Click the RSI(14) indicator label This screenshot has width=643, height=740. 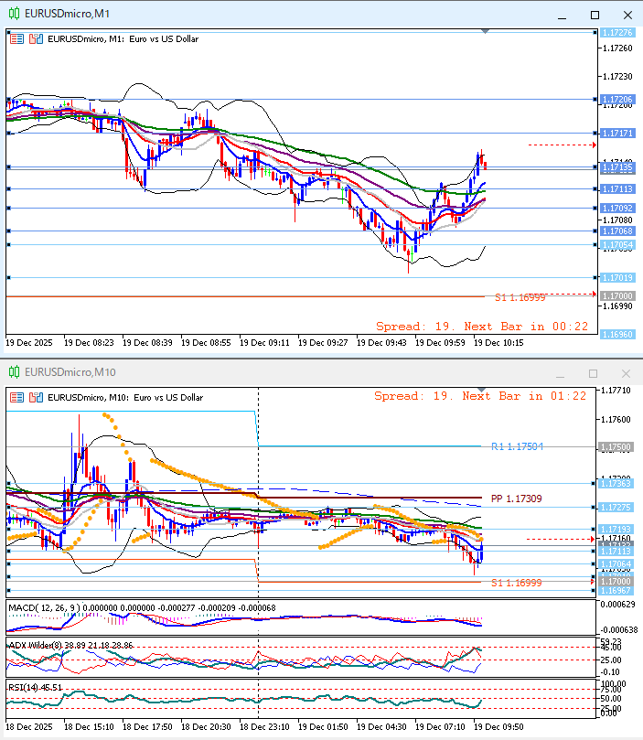coord(26,686)
